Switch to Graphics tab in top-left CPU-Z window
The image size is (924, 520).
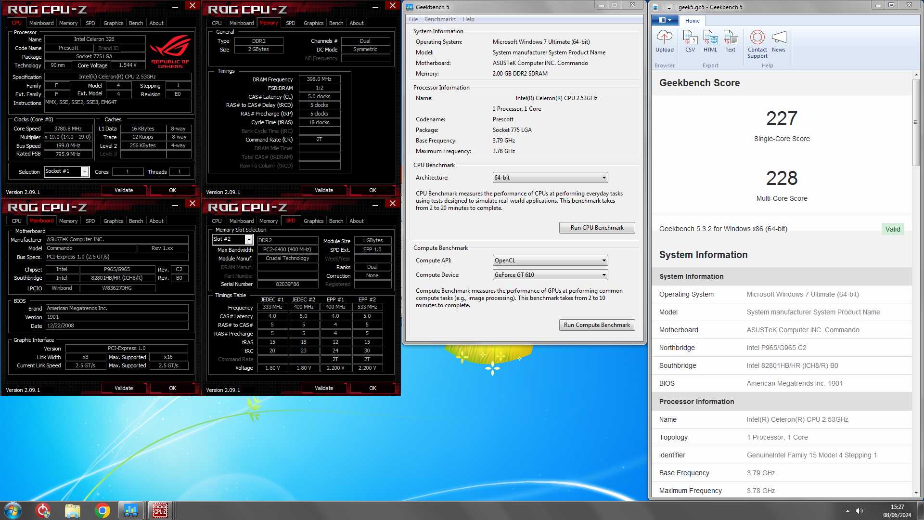(x=113, y=23)
